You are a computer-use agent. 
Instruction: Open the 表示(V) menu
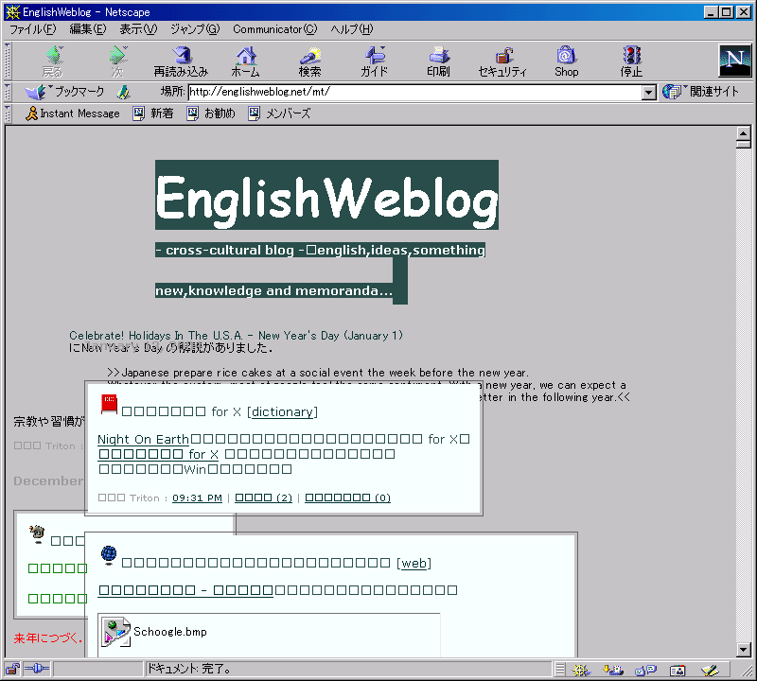[x=138, y=29]
